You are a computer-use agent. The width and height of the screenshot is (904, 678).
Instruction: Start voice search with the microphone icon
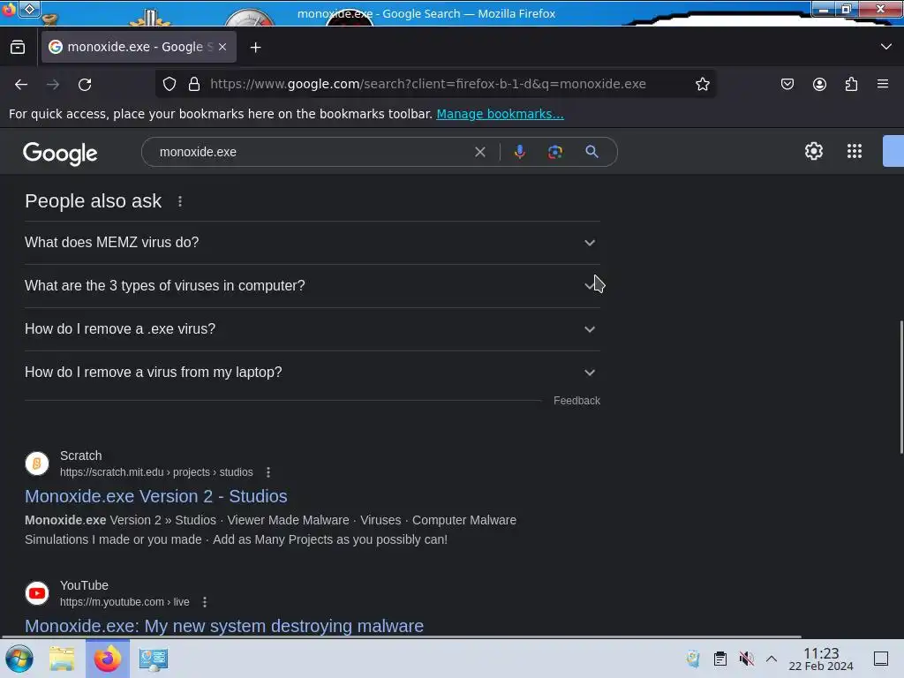[x=519, y=152]
